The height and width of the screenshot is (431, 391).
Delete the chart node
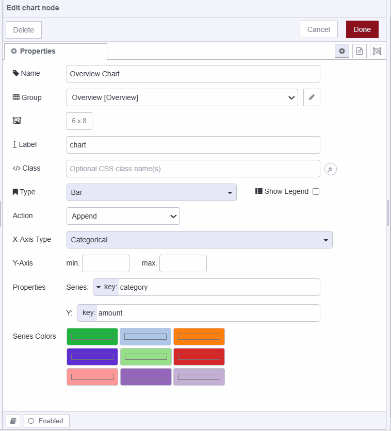tap(23, 29)
